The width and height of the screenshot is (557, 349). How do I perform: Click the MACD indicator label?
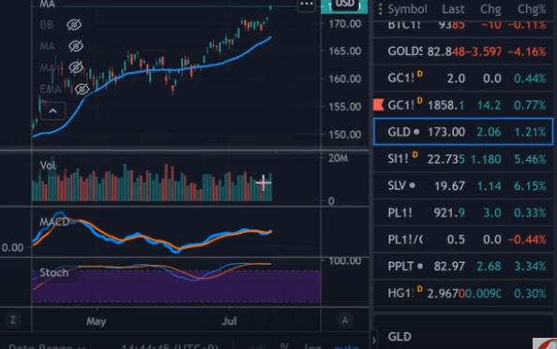(54, 222)
